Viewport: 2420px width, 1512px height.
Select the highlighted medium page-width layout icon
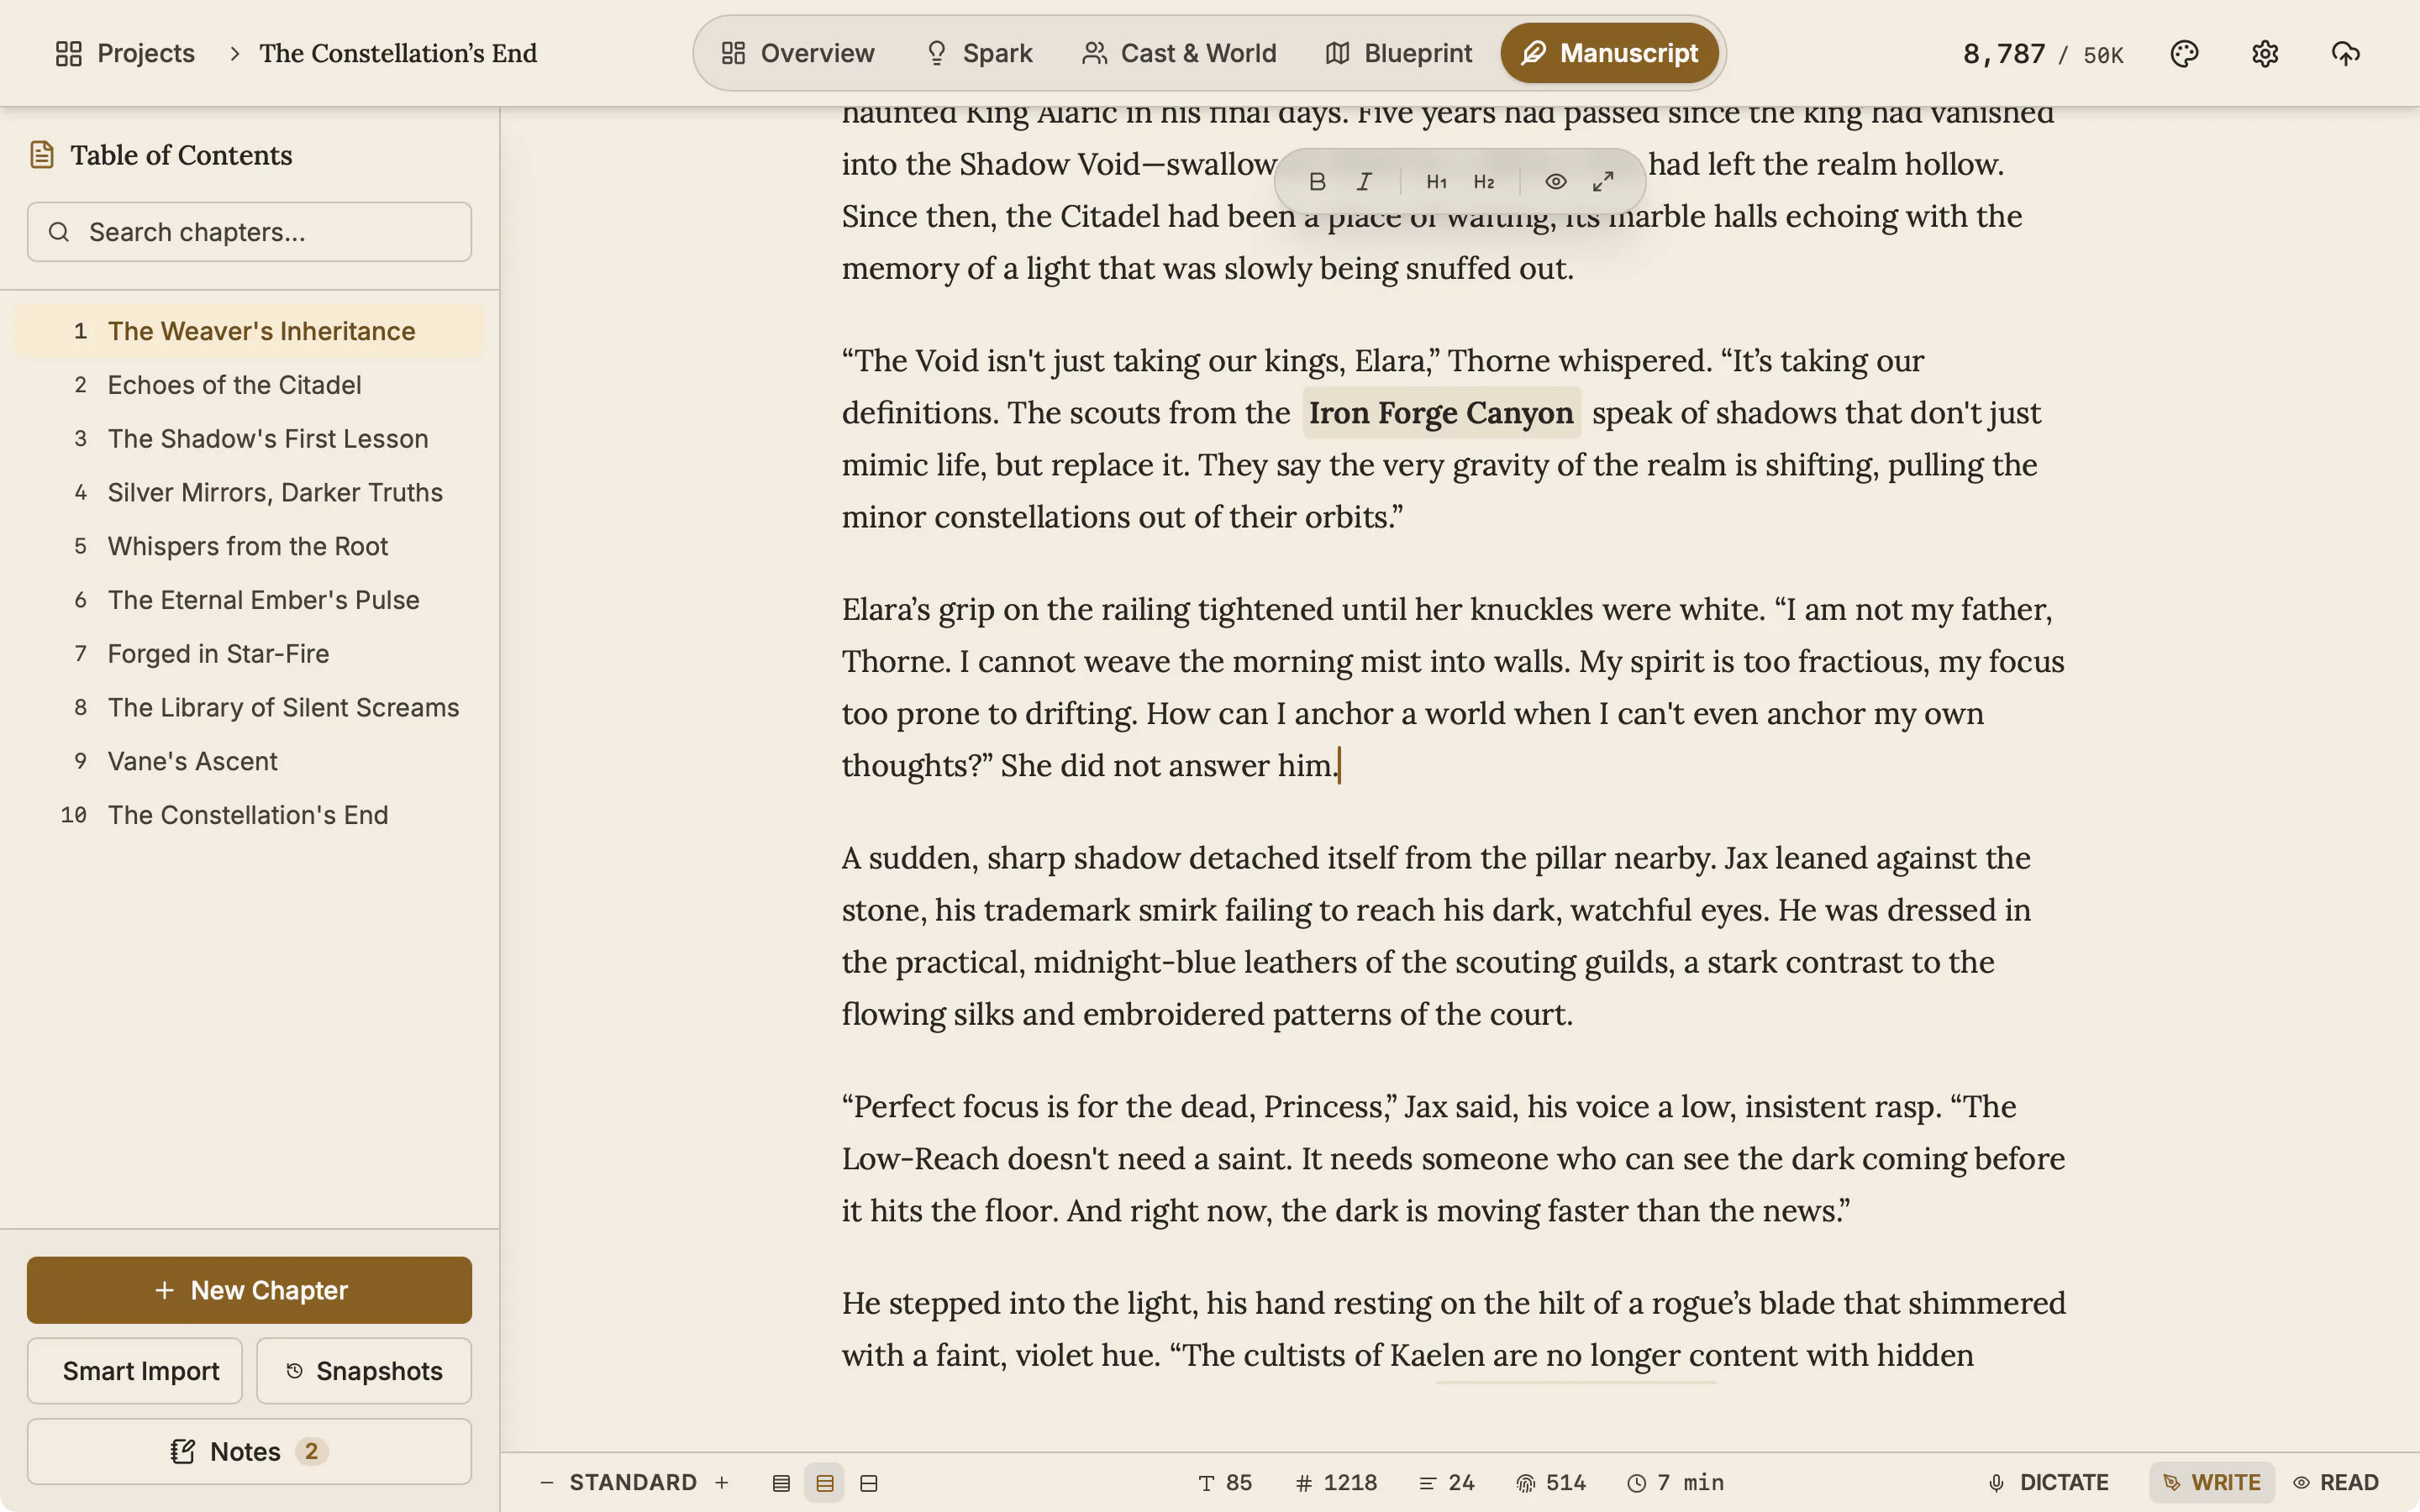click(x=825, y=1483)
